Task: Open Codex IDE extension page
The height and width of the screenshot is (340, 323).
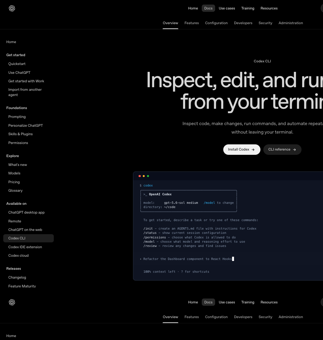Action: [x=25, y=247]
